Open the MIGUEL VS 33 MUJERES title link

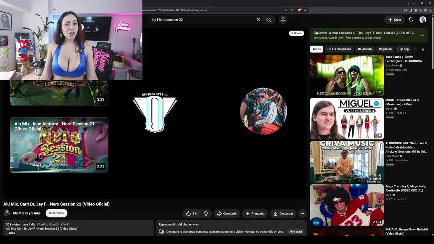[x=402, y=102]
